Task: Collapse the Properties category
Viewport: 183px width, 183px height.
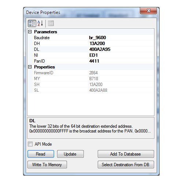Action: (x=30, y=67)
